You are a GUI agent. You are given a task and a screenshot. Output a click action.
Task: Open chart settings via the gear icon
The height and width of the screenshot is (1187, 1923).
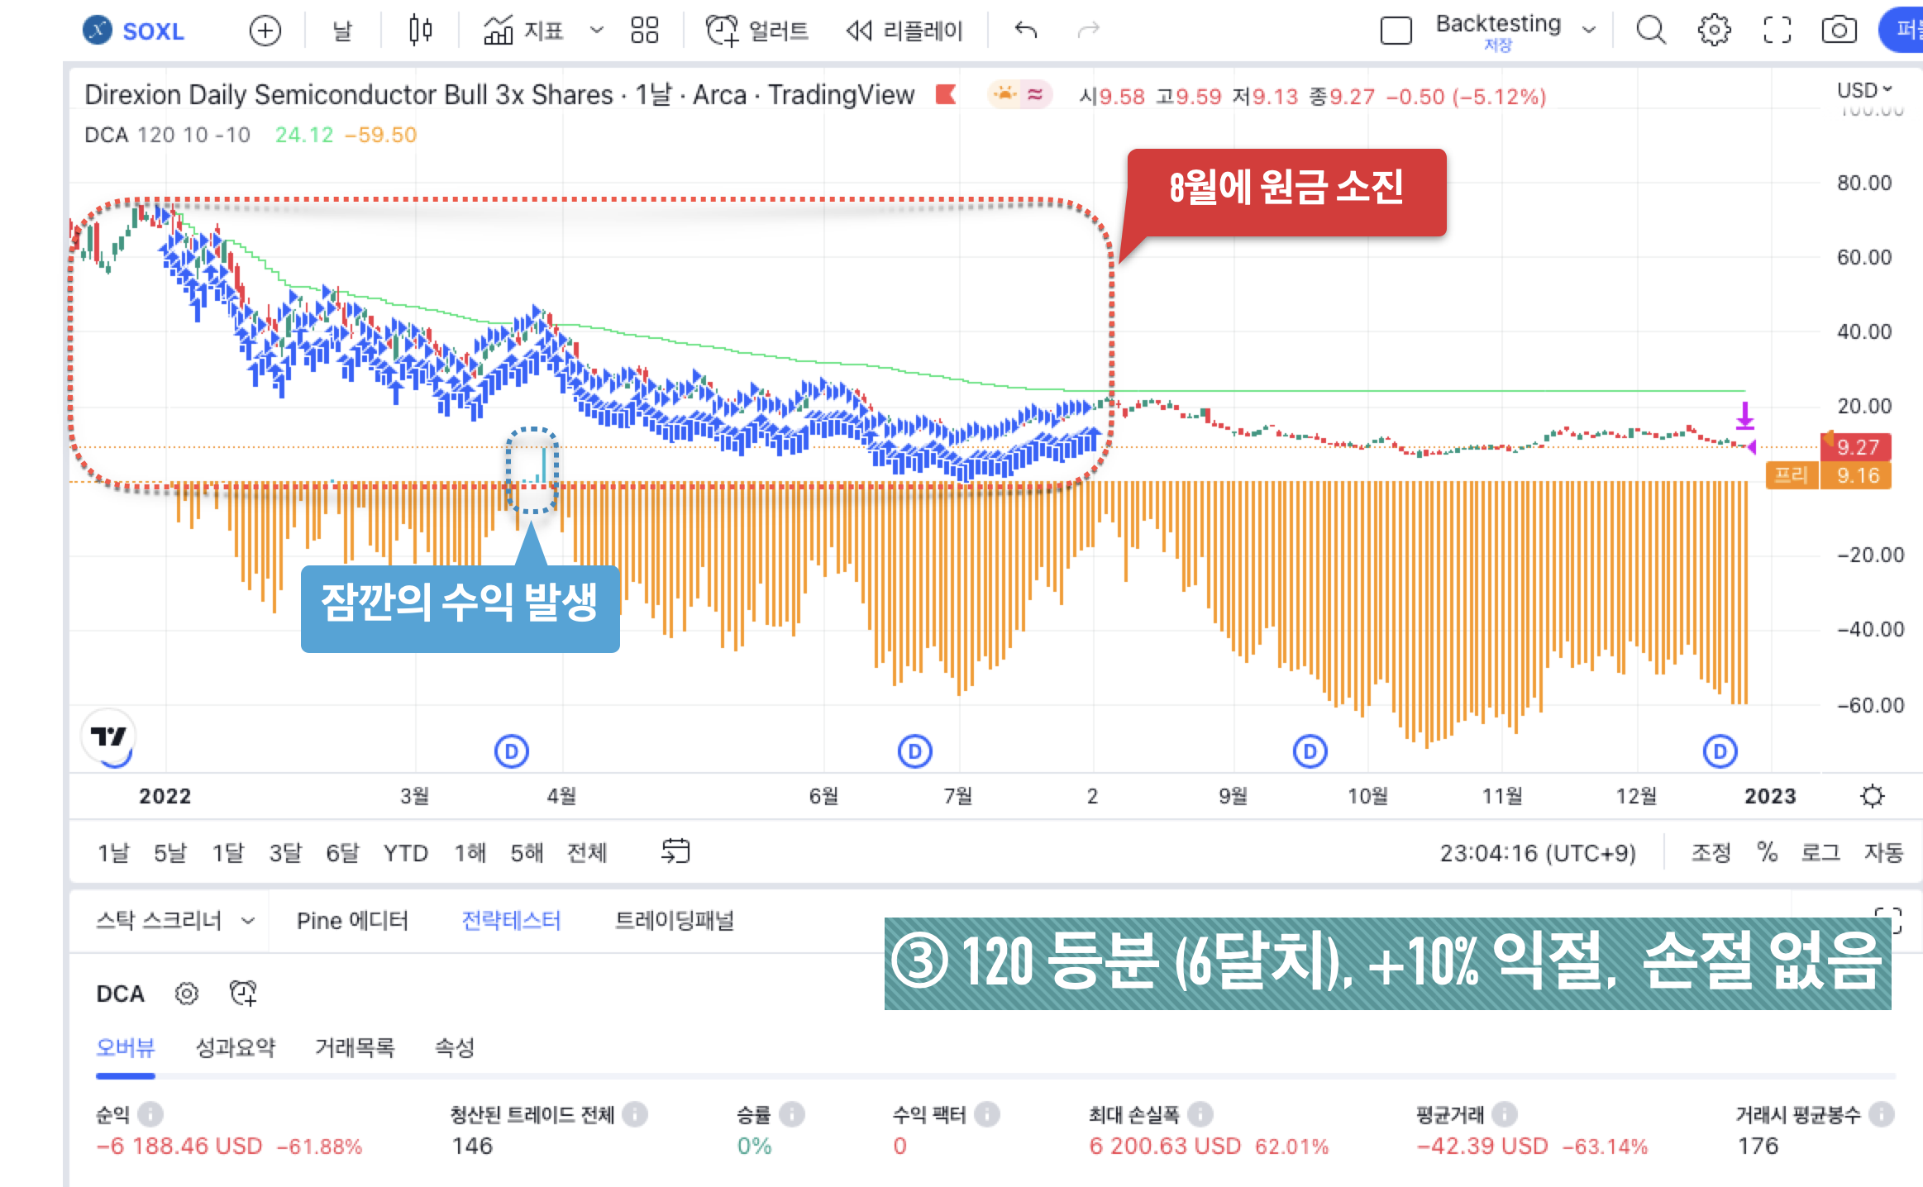pyautogui.click(x=1714, y=31)
